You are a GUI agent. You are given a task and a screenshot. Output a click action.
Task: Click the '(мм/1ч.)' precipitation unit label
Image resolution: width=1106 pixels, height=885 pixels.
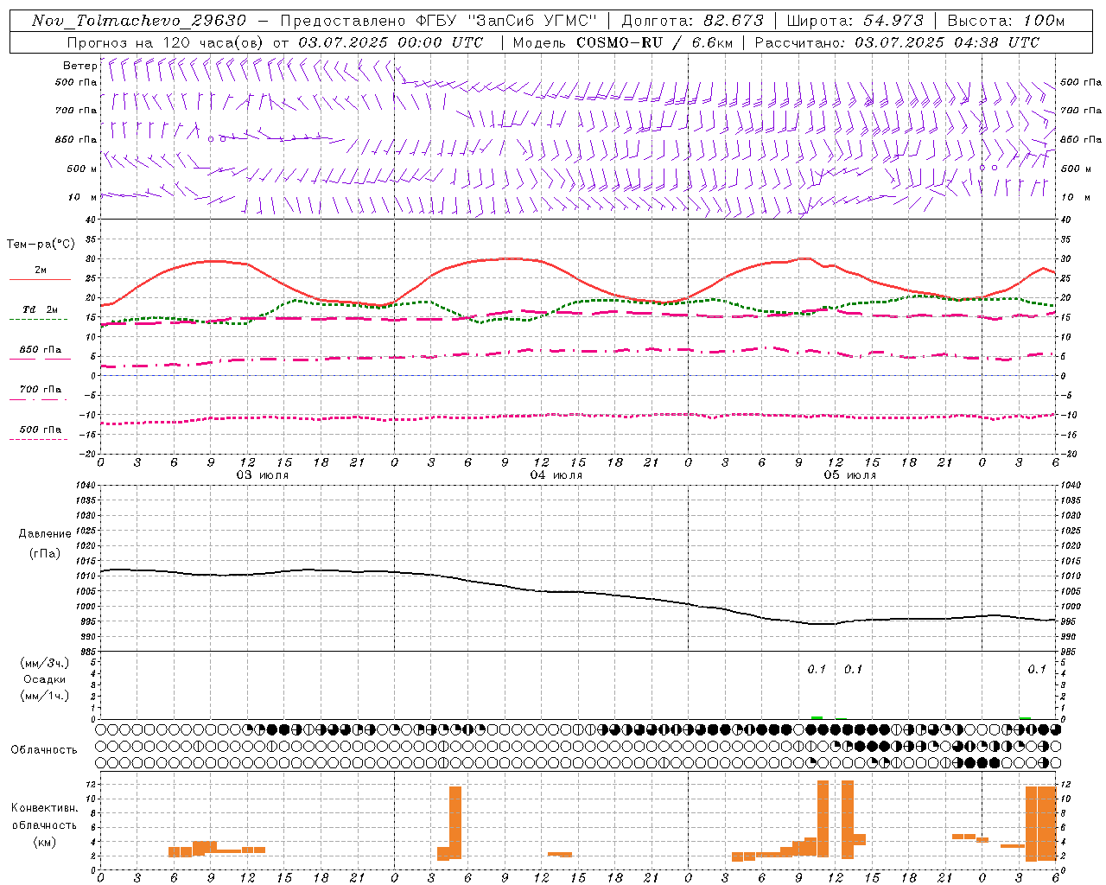45,696
